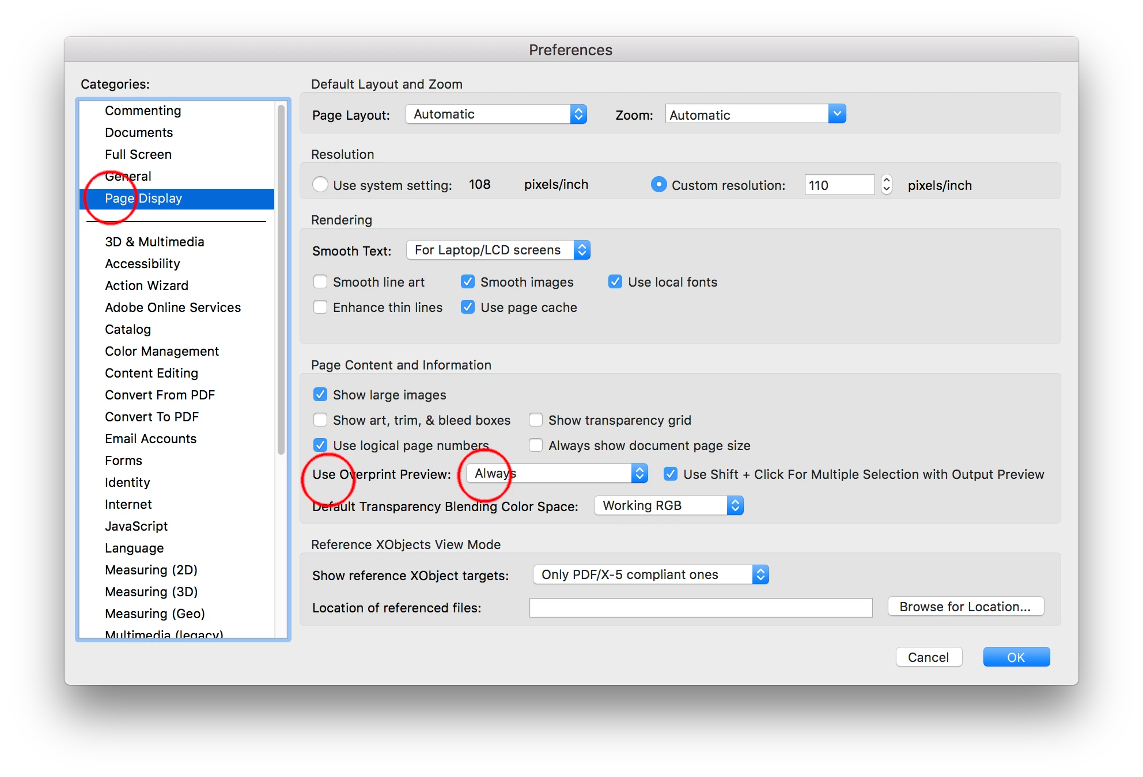
Task: Open Default Transparency Blending Color Space dropdown
Action: (x=668, y=506)
